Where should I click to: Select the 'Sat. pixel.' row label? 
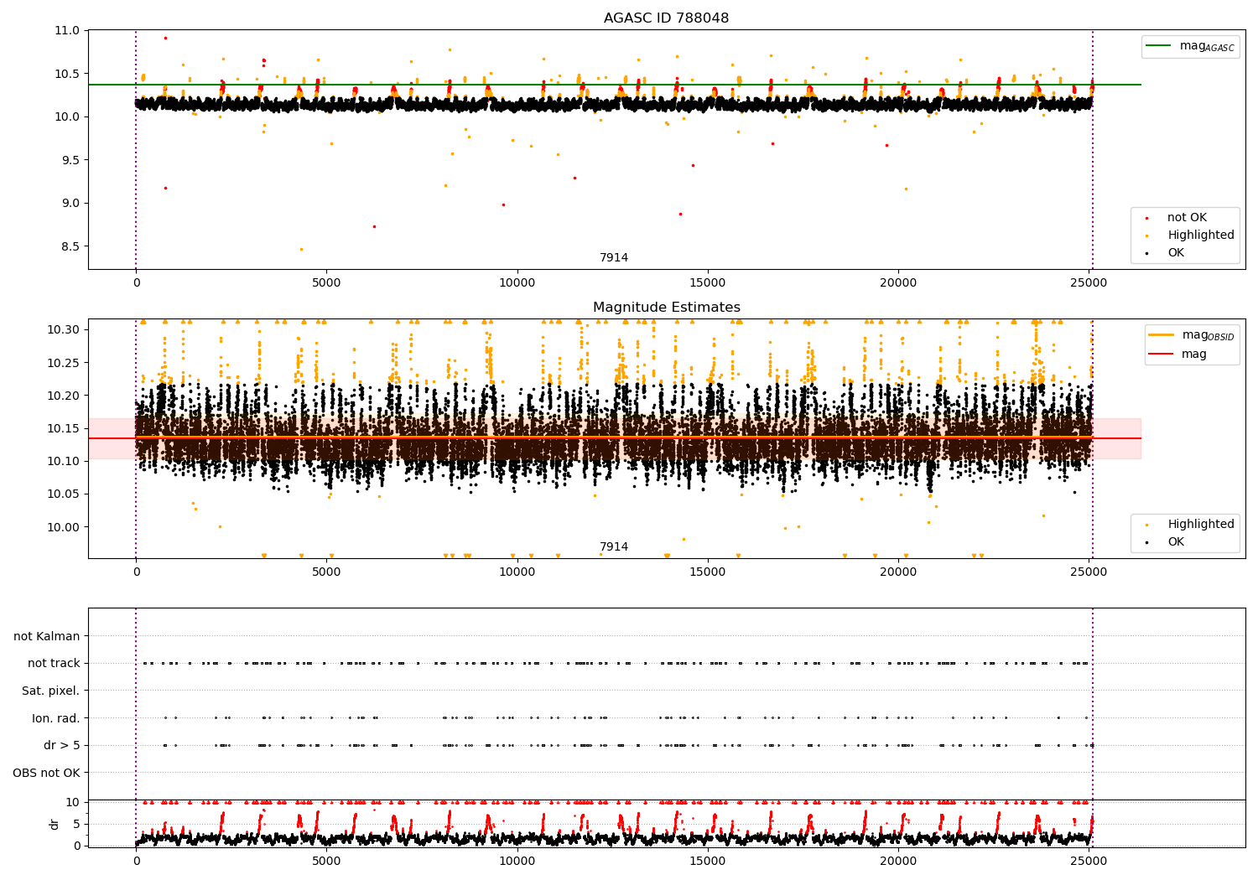pyautogui.click(x=51, y=691)
